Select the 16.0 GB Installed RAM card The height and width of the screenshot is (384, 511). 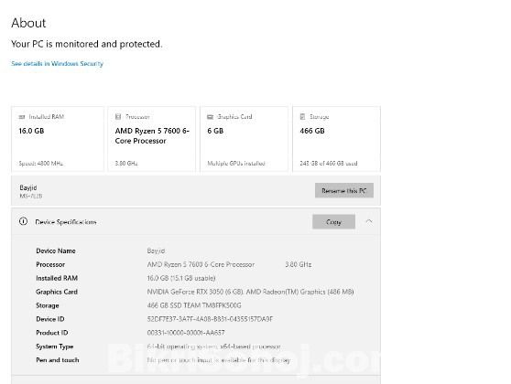tap(58, 139)
